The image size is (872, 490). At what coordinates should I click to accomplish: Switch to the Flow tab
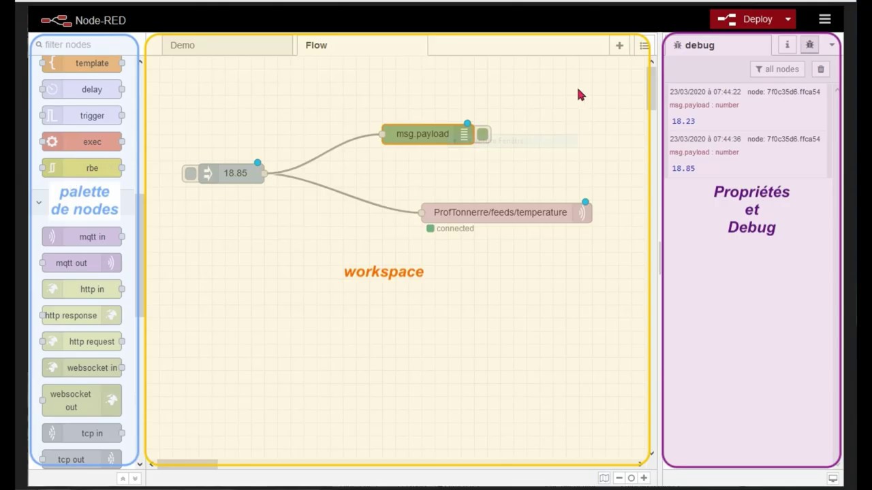click(362, 46)
